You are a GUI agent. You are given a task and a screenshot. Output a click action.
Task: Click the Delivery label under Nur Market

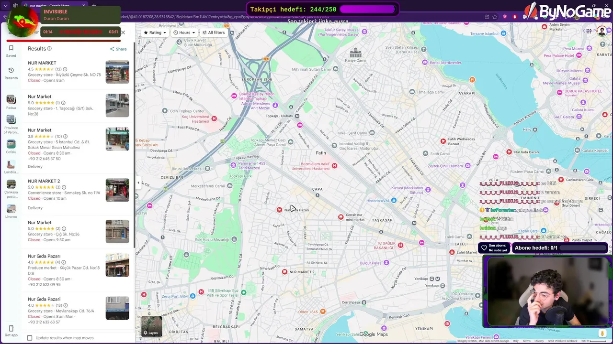(x=35, y=166)
